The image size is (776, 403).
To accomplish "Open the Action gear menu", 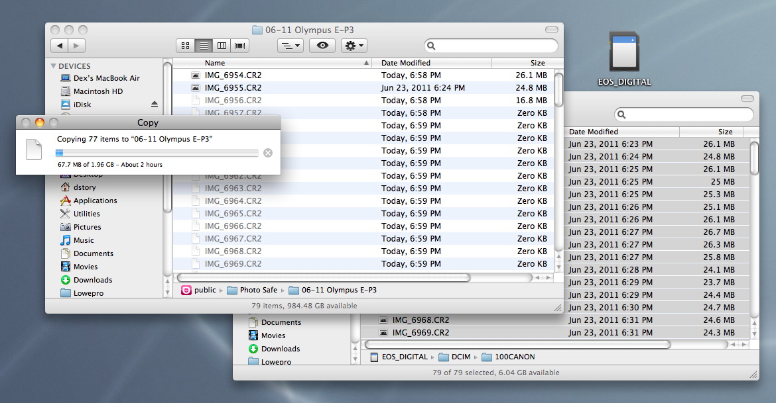I will (x=354, y=46).
